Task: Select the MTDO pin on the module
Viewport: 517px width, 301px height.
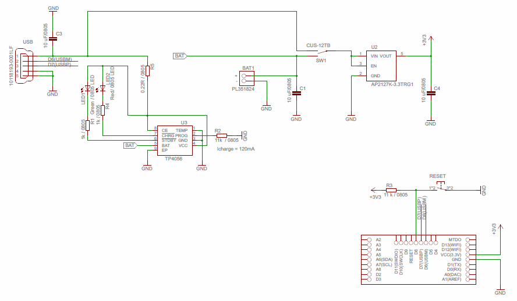Action: pyautogui.click(x=455, y=239)
